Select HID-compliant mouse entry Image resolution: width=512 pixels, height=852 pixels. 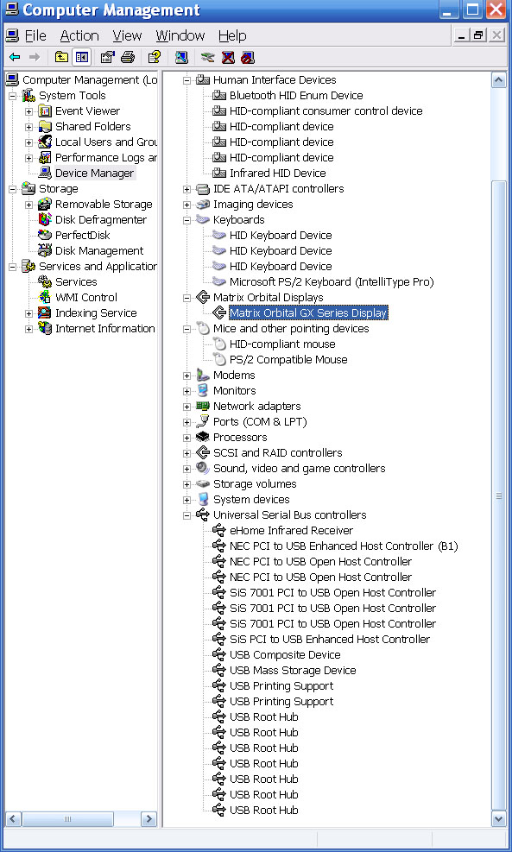coord(282,344)
